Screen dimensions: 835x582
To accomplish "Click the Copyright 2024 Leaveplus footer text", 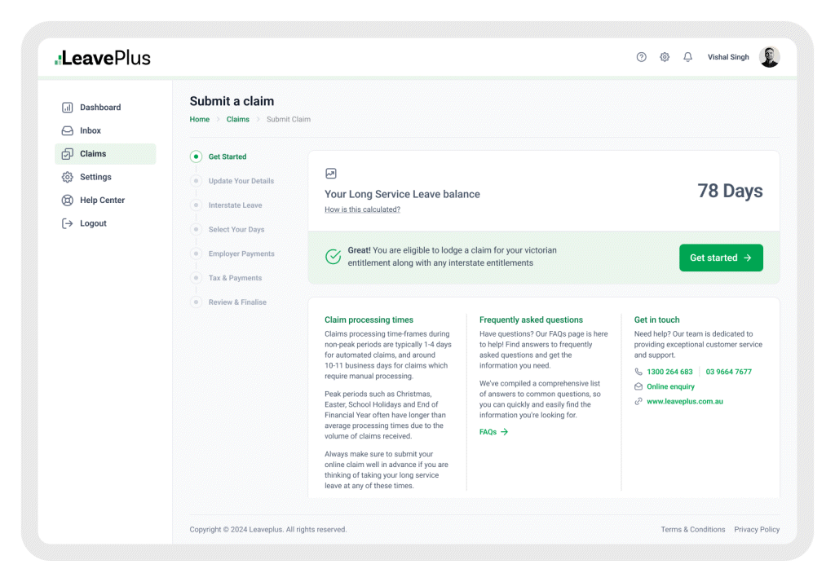I will point(267,529).
